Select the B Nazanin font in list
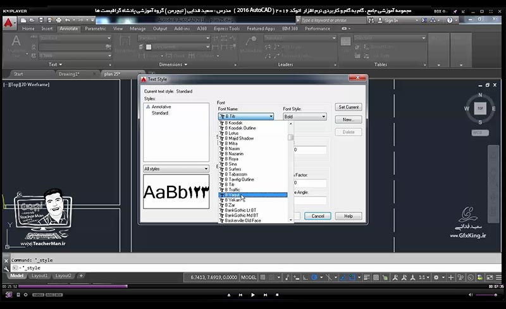 252,154
